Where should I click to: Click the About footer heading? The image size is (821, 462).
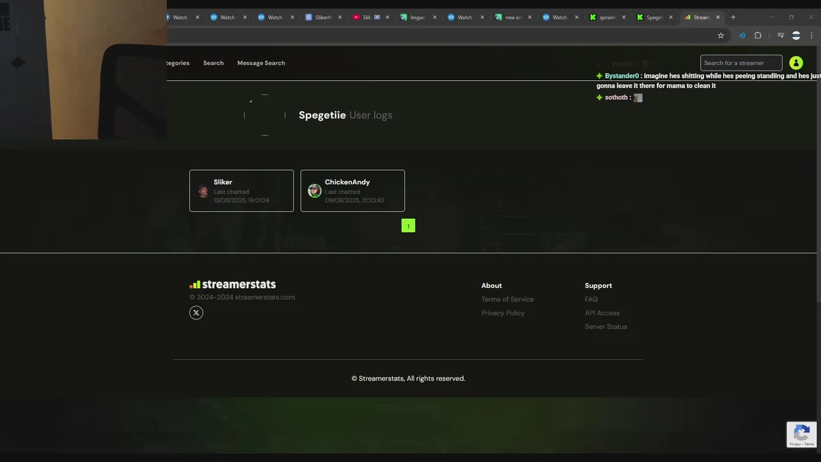point(491,286)
